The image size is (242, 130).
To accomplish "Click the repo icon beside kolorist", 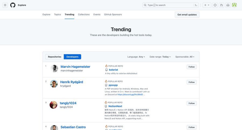I will click(106, 70).
